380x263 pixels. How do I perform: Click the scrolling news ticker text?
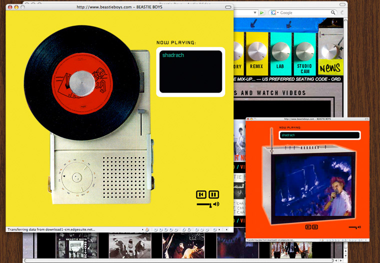click(x=287, y=79)
